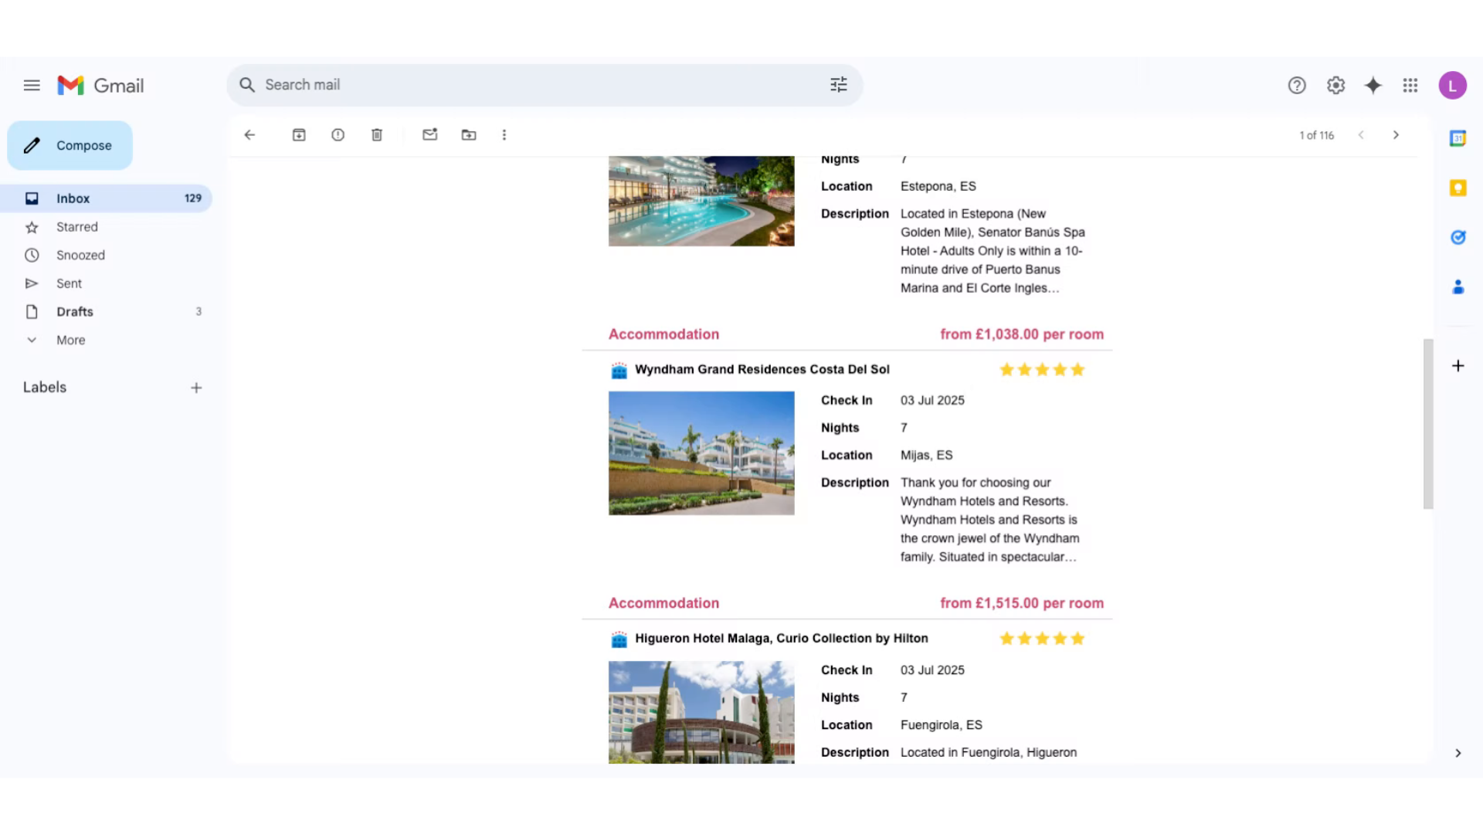
Task: Archive this email with the archive icon
Action: tap(299, 135)
